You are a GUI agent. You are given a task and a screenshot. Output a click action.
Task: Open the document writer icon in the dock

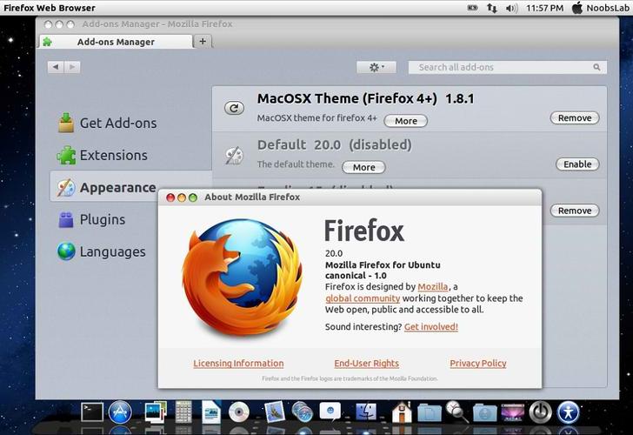211,412
